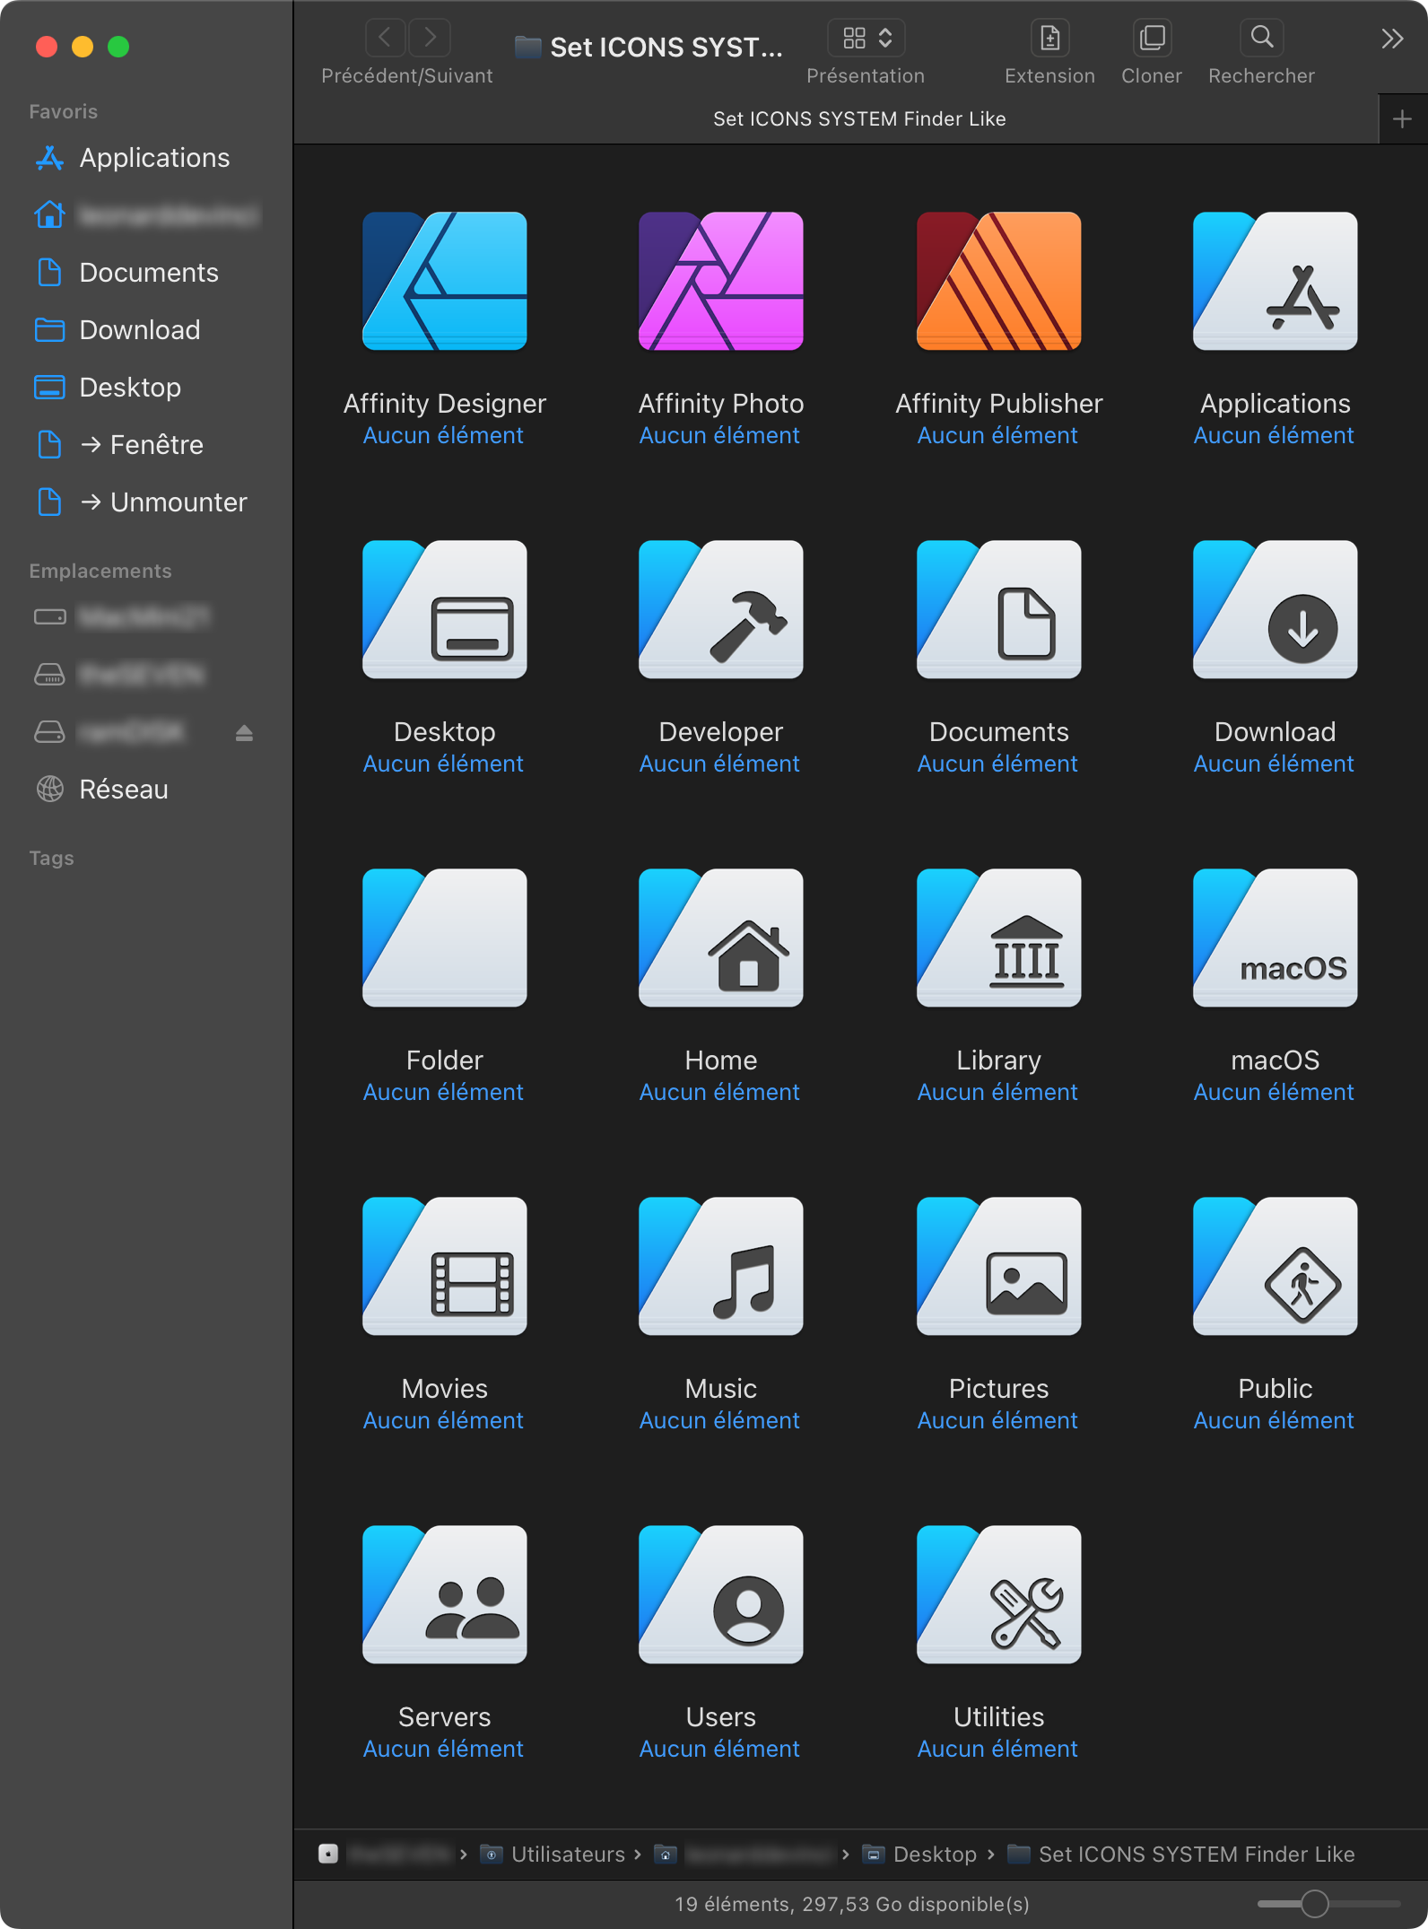
Task: Select the Utilities folder icon
Action: pos(998,1594)
